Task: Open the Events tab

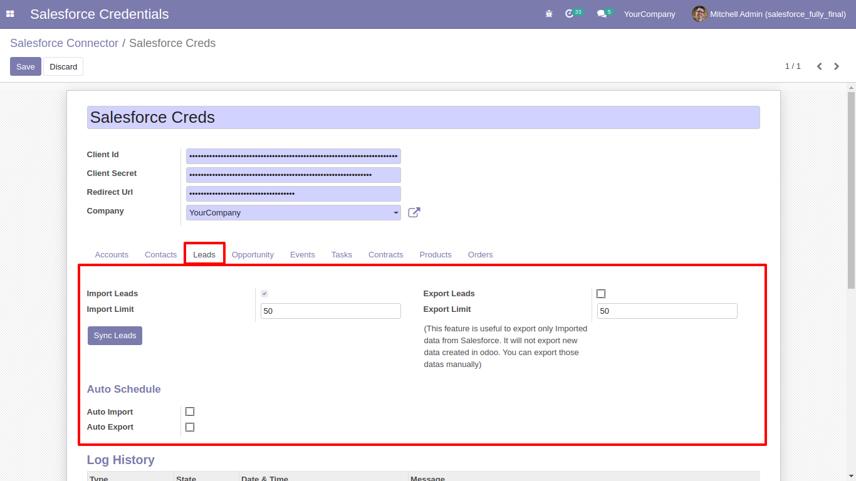Action: click(302, 254)
